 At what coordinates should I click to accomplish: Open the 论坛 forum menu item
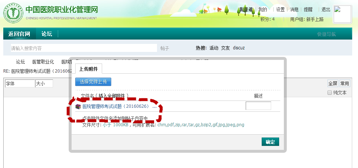[x=47, y=34]
